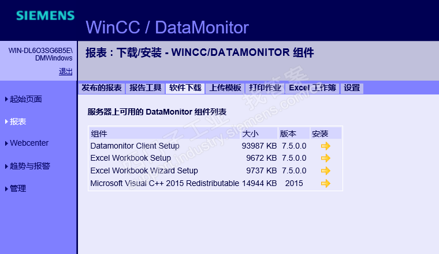Expand the 管理 navigation item
The height and width of the screenshot is (254, 439).
18,188
